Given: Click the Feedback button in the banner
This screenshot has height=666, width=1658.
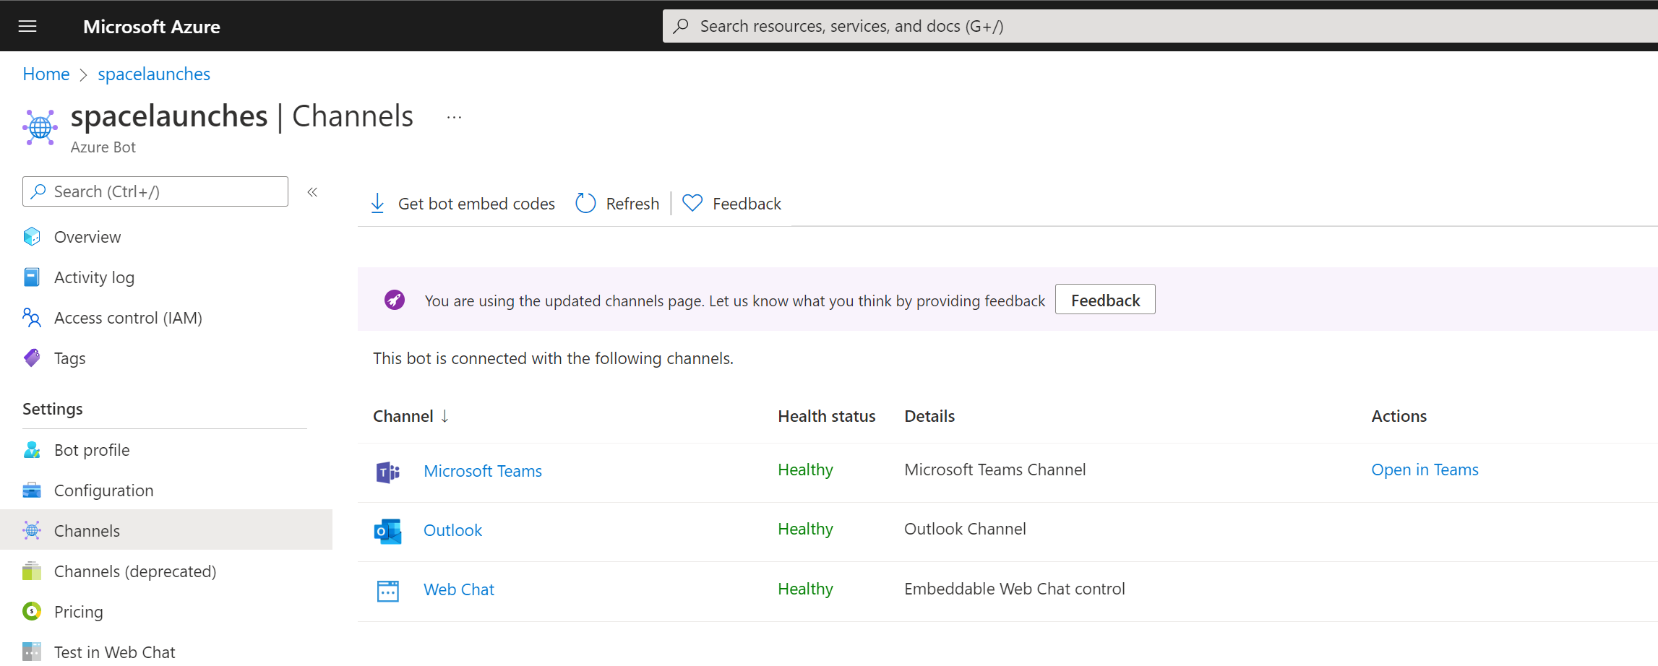Looking at the screenshot, I should point(1105,300).
